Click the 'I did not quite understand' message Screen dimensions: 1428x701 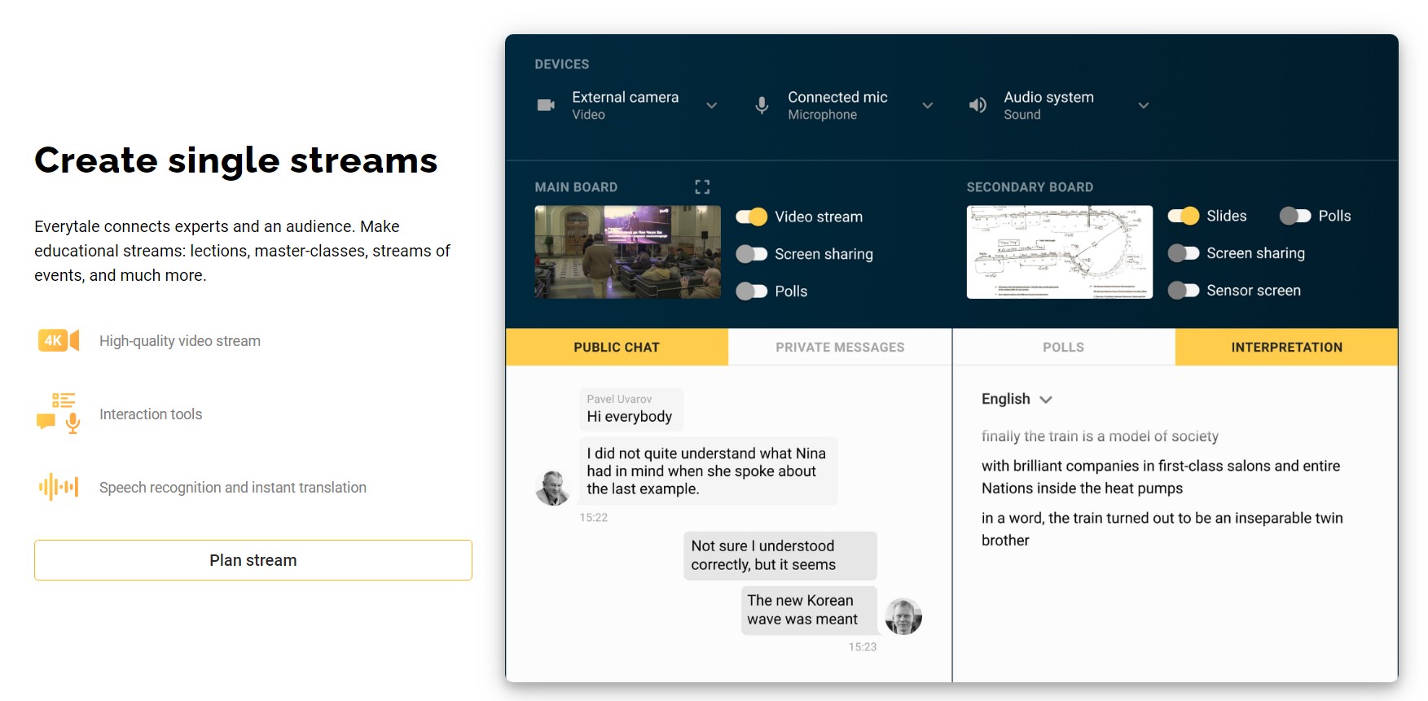(x=708, y=471)
